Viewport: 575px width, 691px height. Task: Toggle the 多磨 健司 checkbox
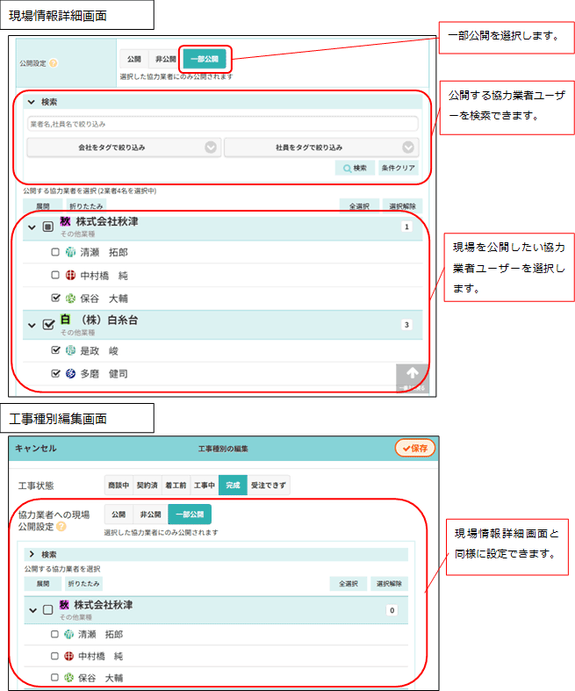55,374
